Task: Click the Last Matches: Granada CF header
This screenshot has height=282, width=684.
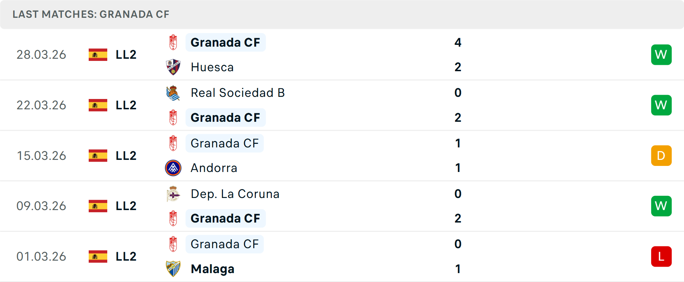Action: (91, 14)
